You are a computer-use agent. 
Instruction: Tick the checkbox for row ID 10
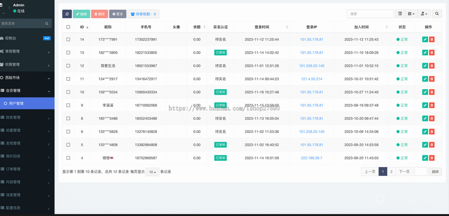point(68,92)
